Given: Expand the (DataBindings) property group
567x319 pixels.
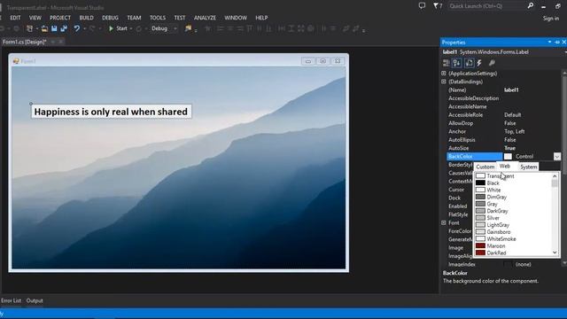Looking at the screenshot, I should click(x=444, y=82).
